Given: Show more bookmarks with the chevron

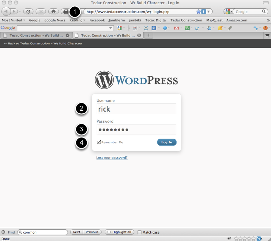Looking at the screenshot, I should [268, 20].
